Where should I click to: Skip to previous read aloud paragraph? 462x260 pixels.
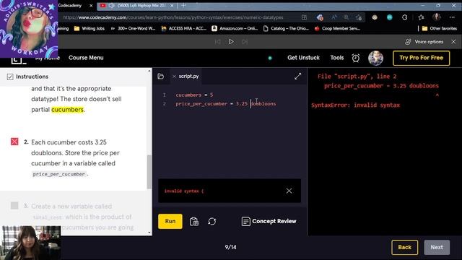pyautogui.click(x=217, y=42)
